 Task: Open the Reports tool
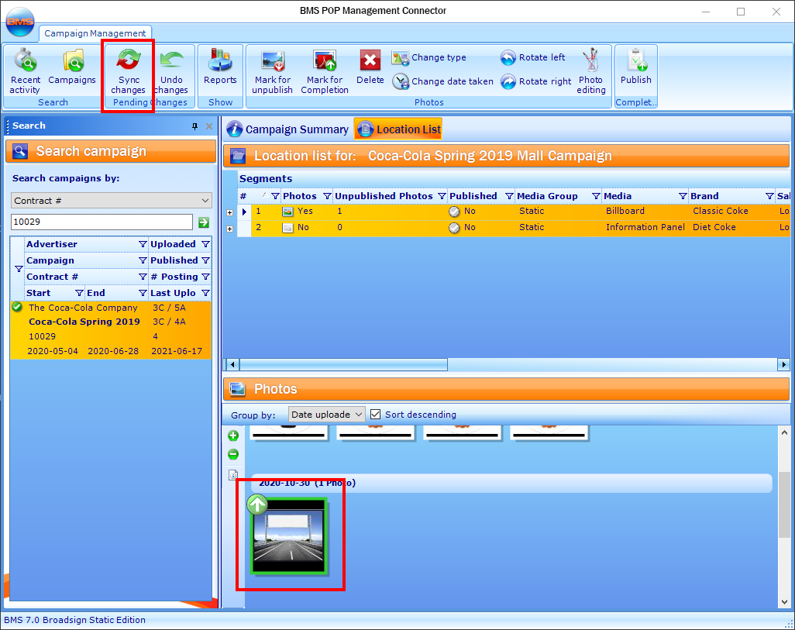220,67
